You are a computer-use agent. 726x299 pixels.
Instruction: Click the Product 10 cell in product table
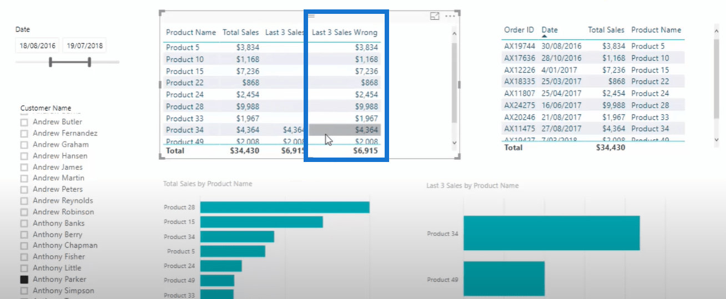(x=185, y=59)
